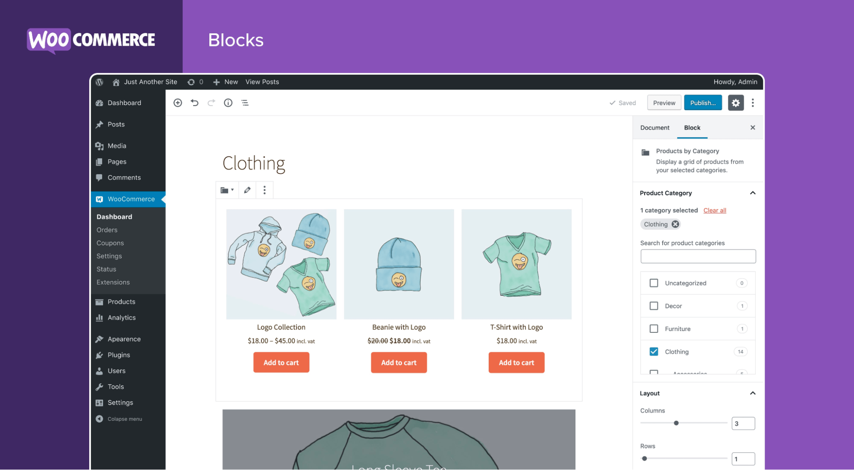Click the block information icon
854x470 pixels.
pyautogui.click(x=228, y=103)
